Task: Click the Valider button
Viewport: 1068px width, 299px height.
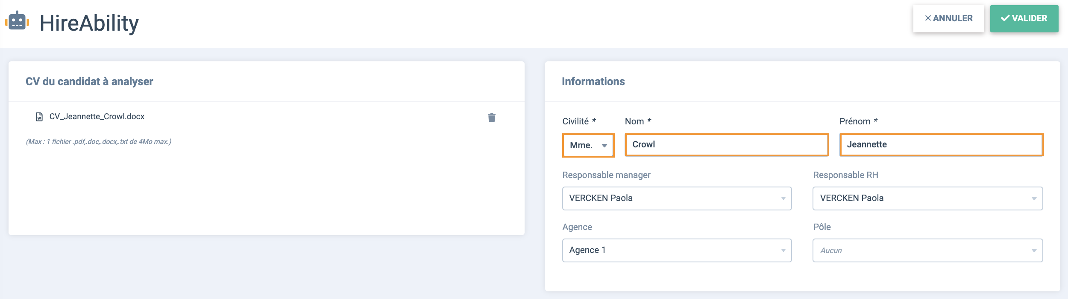Action: coord(1024,19)
